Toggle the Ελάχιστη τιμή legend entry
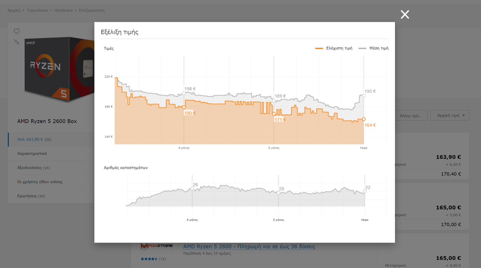Image resolution: width=481 pixels, height=268 pixels. coord(334,48)
